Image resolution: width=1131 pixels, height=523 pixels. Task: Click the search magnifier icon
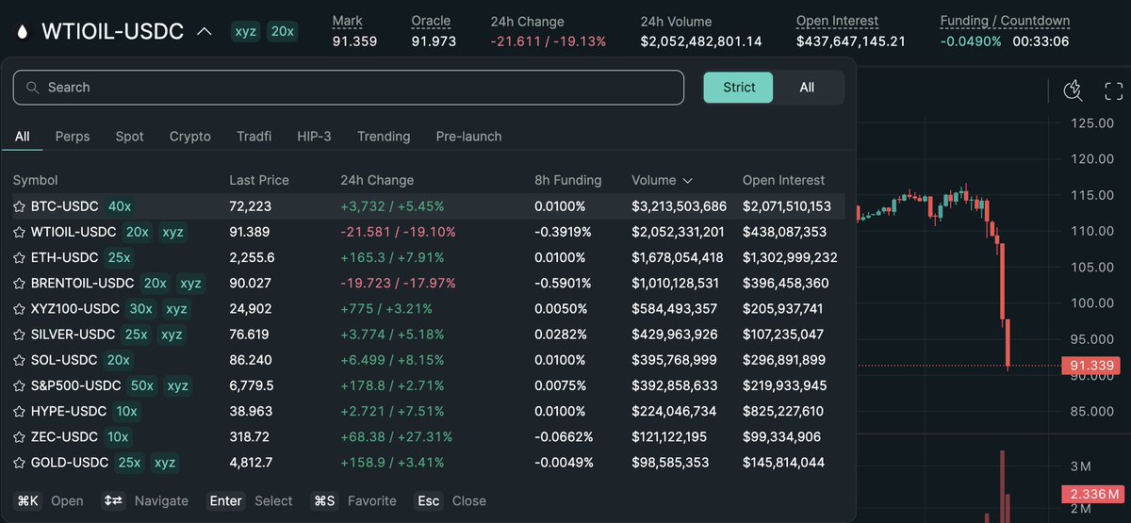click(33, 88)
